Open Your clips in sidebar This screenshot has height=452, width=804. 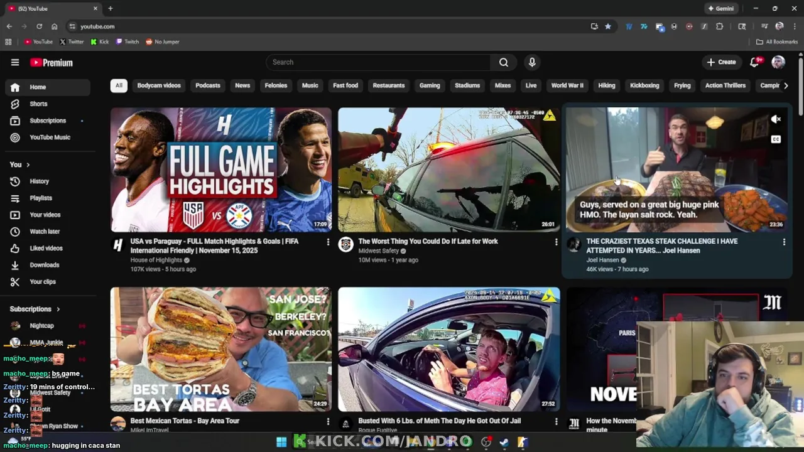click(46, 282)
